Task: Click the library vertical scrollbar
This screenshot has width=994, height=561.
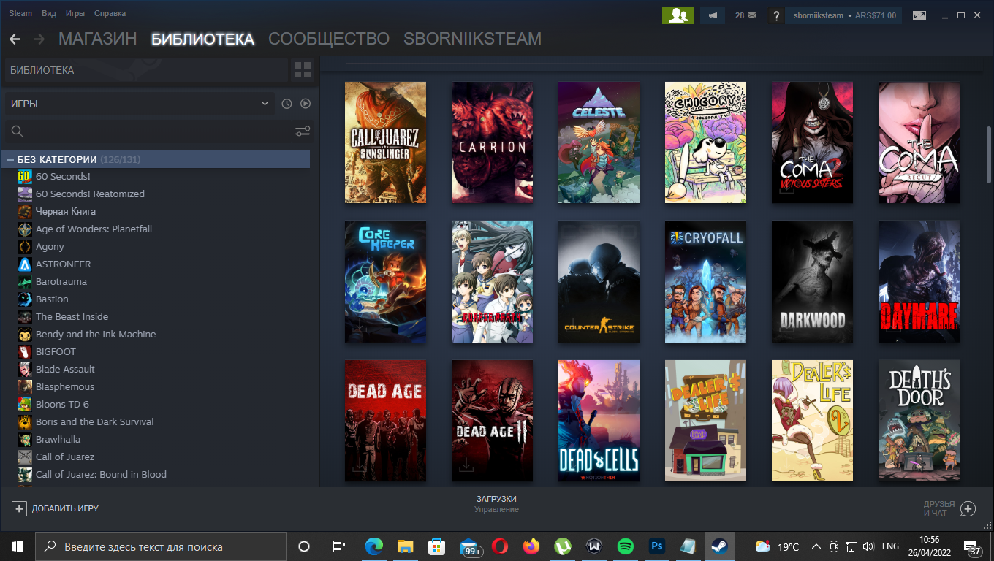Action: coord(989,154)
